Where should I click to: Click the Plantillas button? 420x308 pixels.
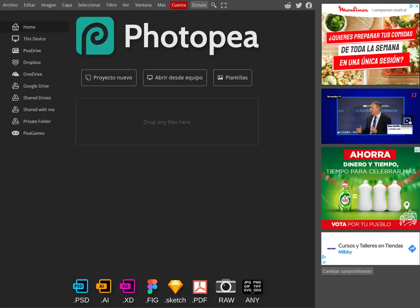click(233, 78)
